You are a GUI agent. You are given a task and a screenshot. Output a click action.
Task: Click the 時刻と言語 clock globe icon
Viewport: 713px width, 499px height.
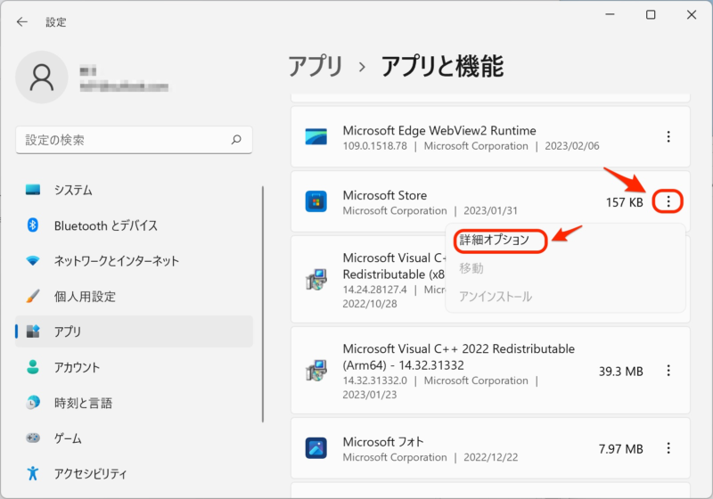click(x=33, y=403)
